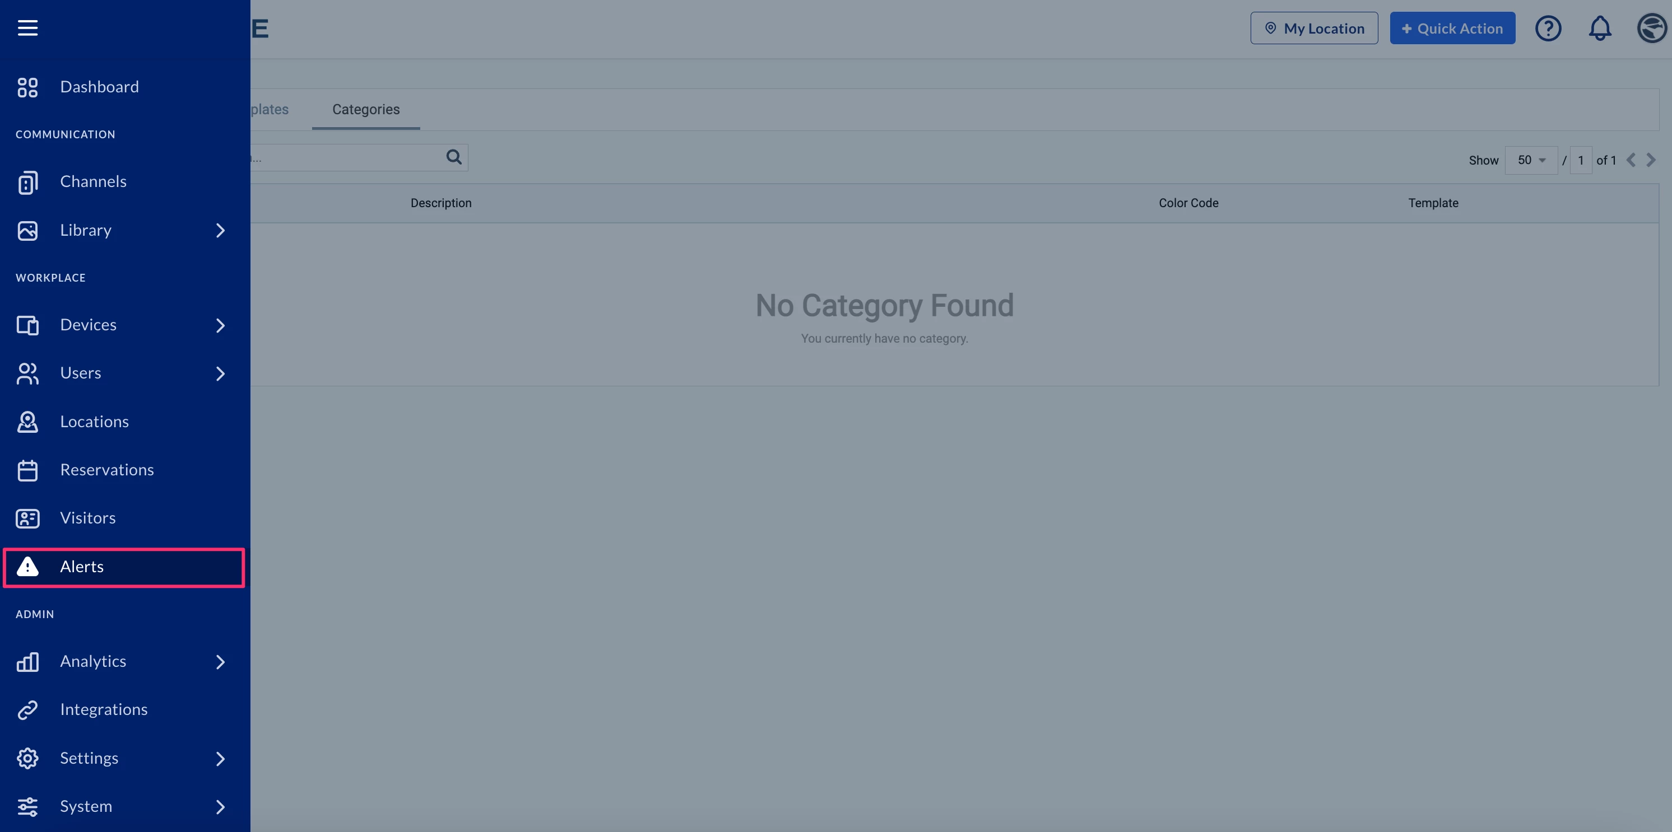
Task: Collapse sidebar with the hamburger menu icon
Action: (x=27, y=28)
